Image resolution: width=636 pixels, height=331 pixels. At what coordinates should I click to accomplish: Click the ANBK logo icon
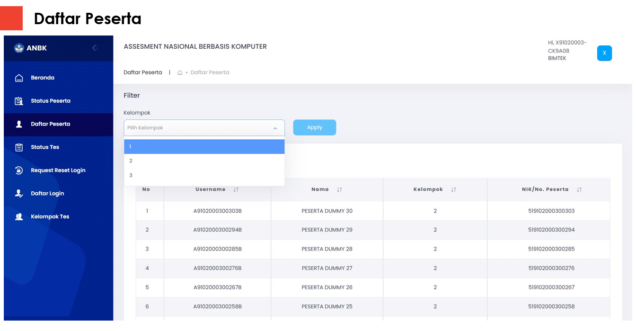[19, 48]
